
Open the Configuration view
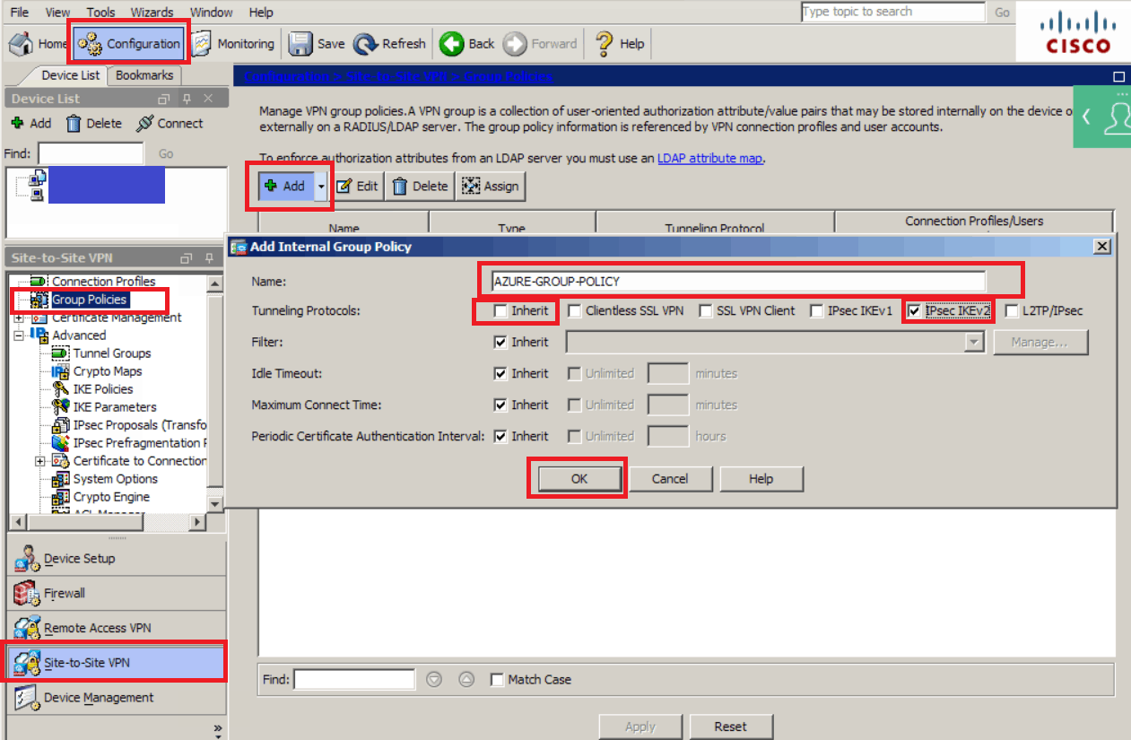coord(130,44)
